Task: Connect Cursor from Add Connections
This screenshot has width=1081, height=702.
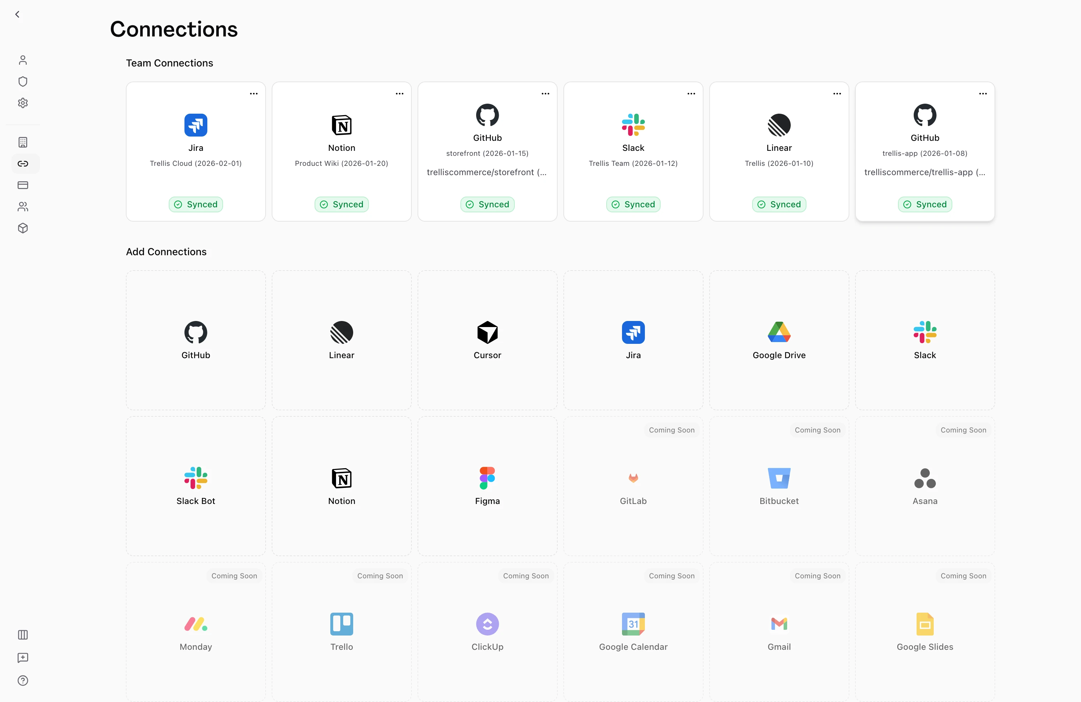Action: pyautogui.click(x=487, y=340)
